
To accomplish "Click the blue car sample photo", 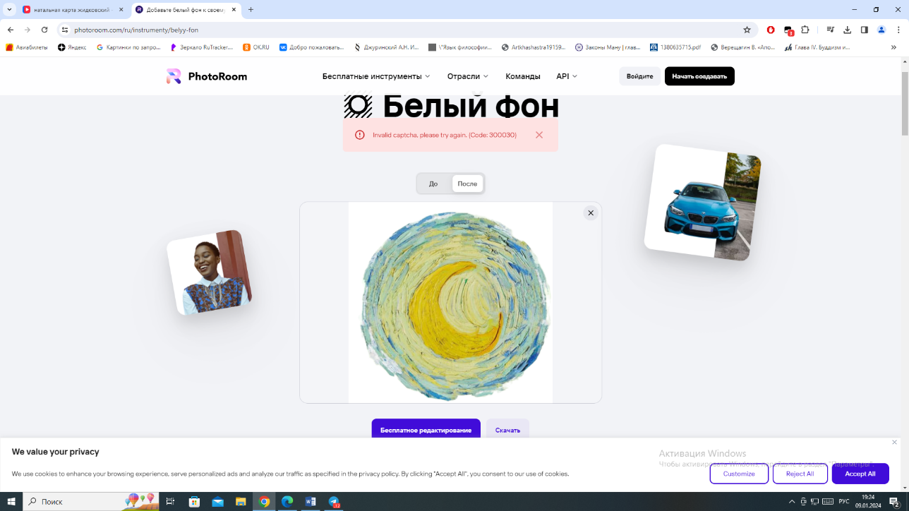I will tap(703, 203).
